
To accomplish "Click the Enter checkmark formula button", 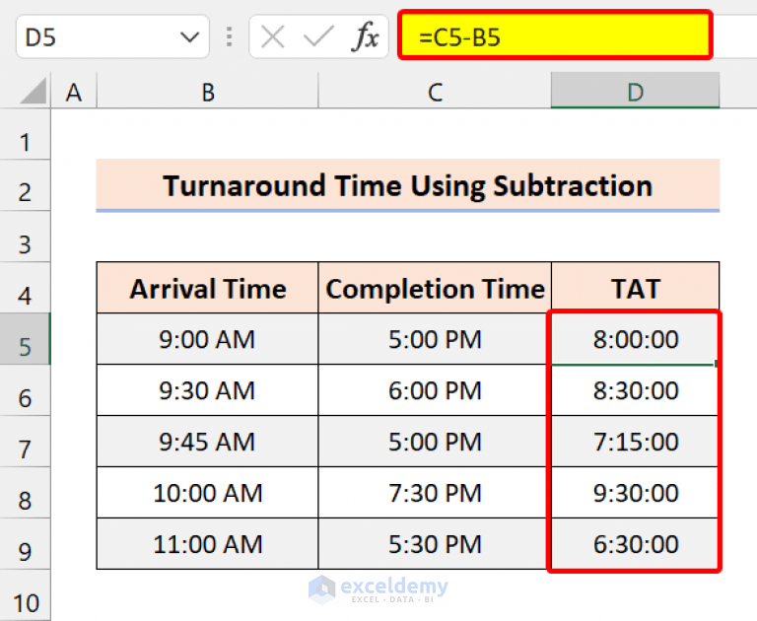I will coord(318,37).
